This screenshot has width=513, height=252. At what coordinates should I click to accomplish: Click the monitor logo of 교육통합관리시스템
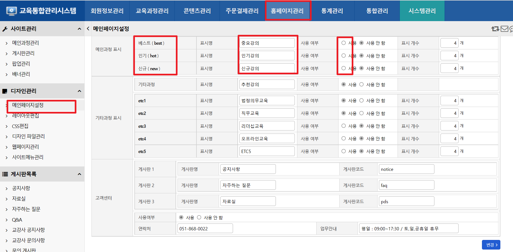tap(11, 11)
